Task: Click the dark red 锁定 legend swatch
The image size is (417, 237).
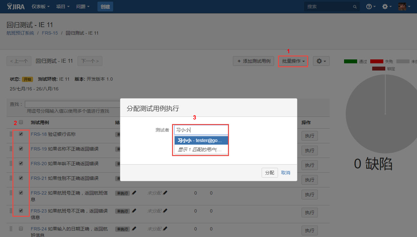Action: [x=379, y=69]
